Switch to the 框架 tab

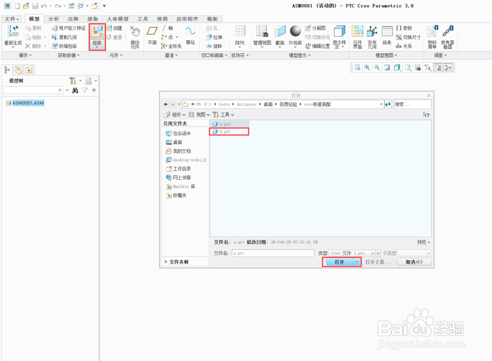[x=213, y=19]
